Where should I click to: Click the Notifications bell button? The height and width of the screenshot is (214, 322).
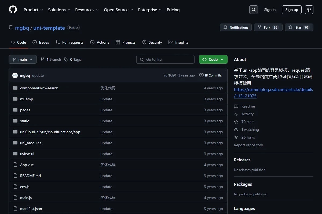[236, 27]
